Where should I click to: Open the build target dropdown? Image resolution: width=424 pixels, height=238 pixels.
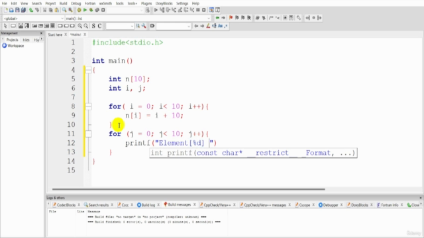point(141,11)
